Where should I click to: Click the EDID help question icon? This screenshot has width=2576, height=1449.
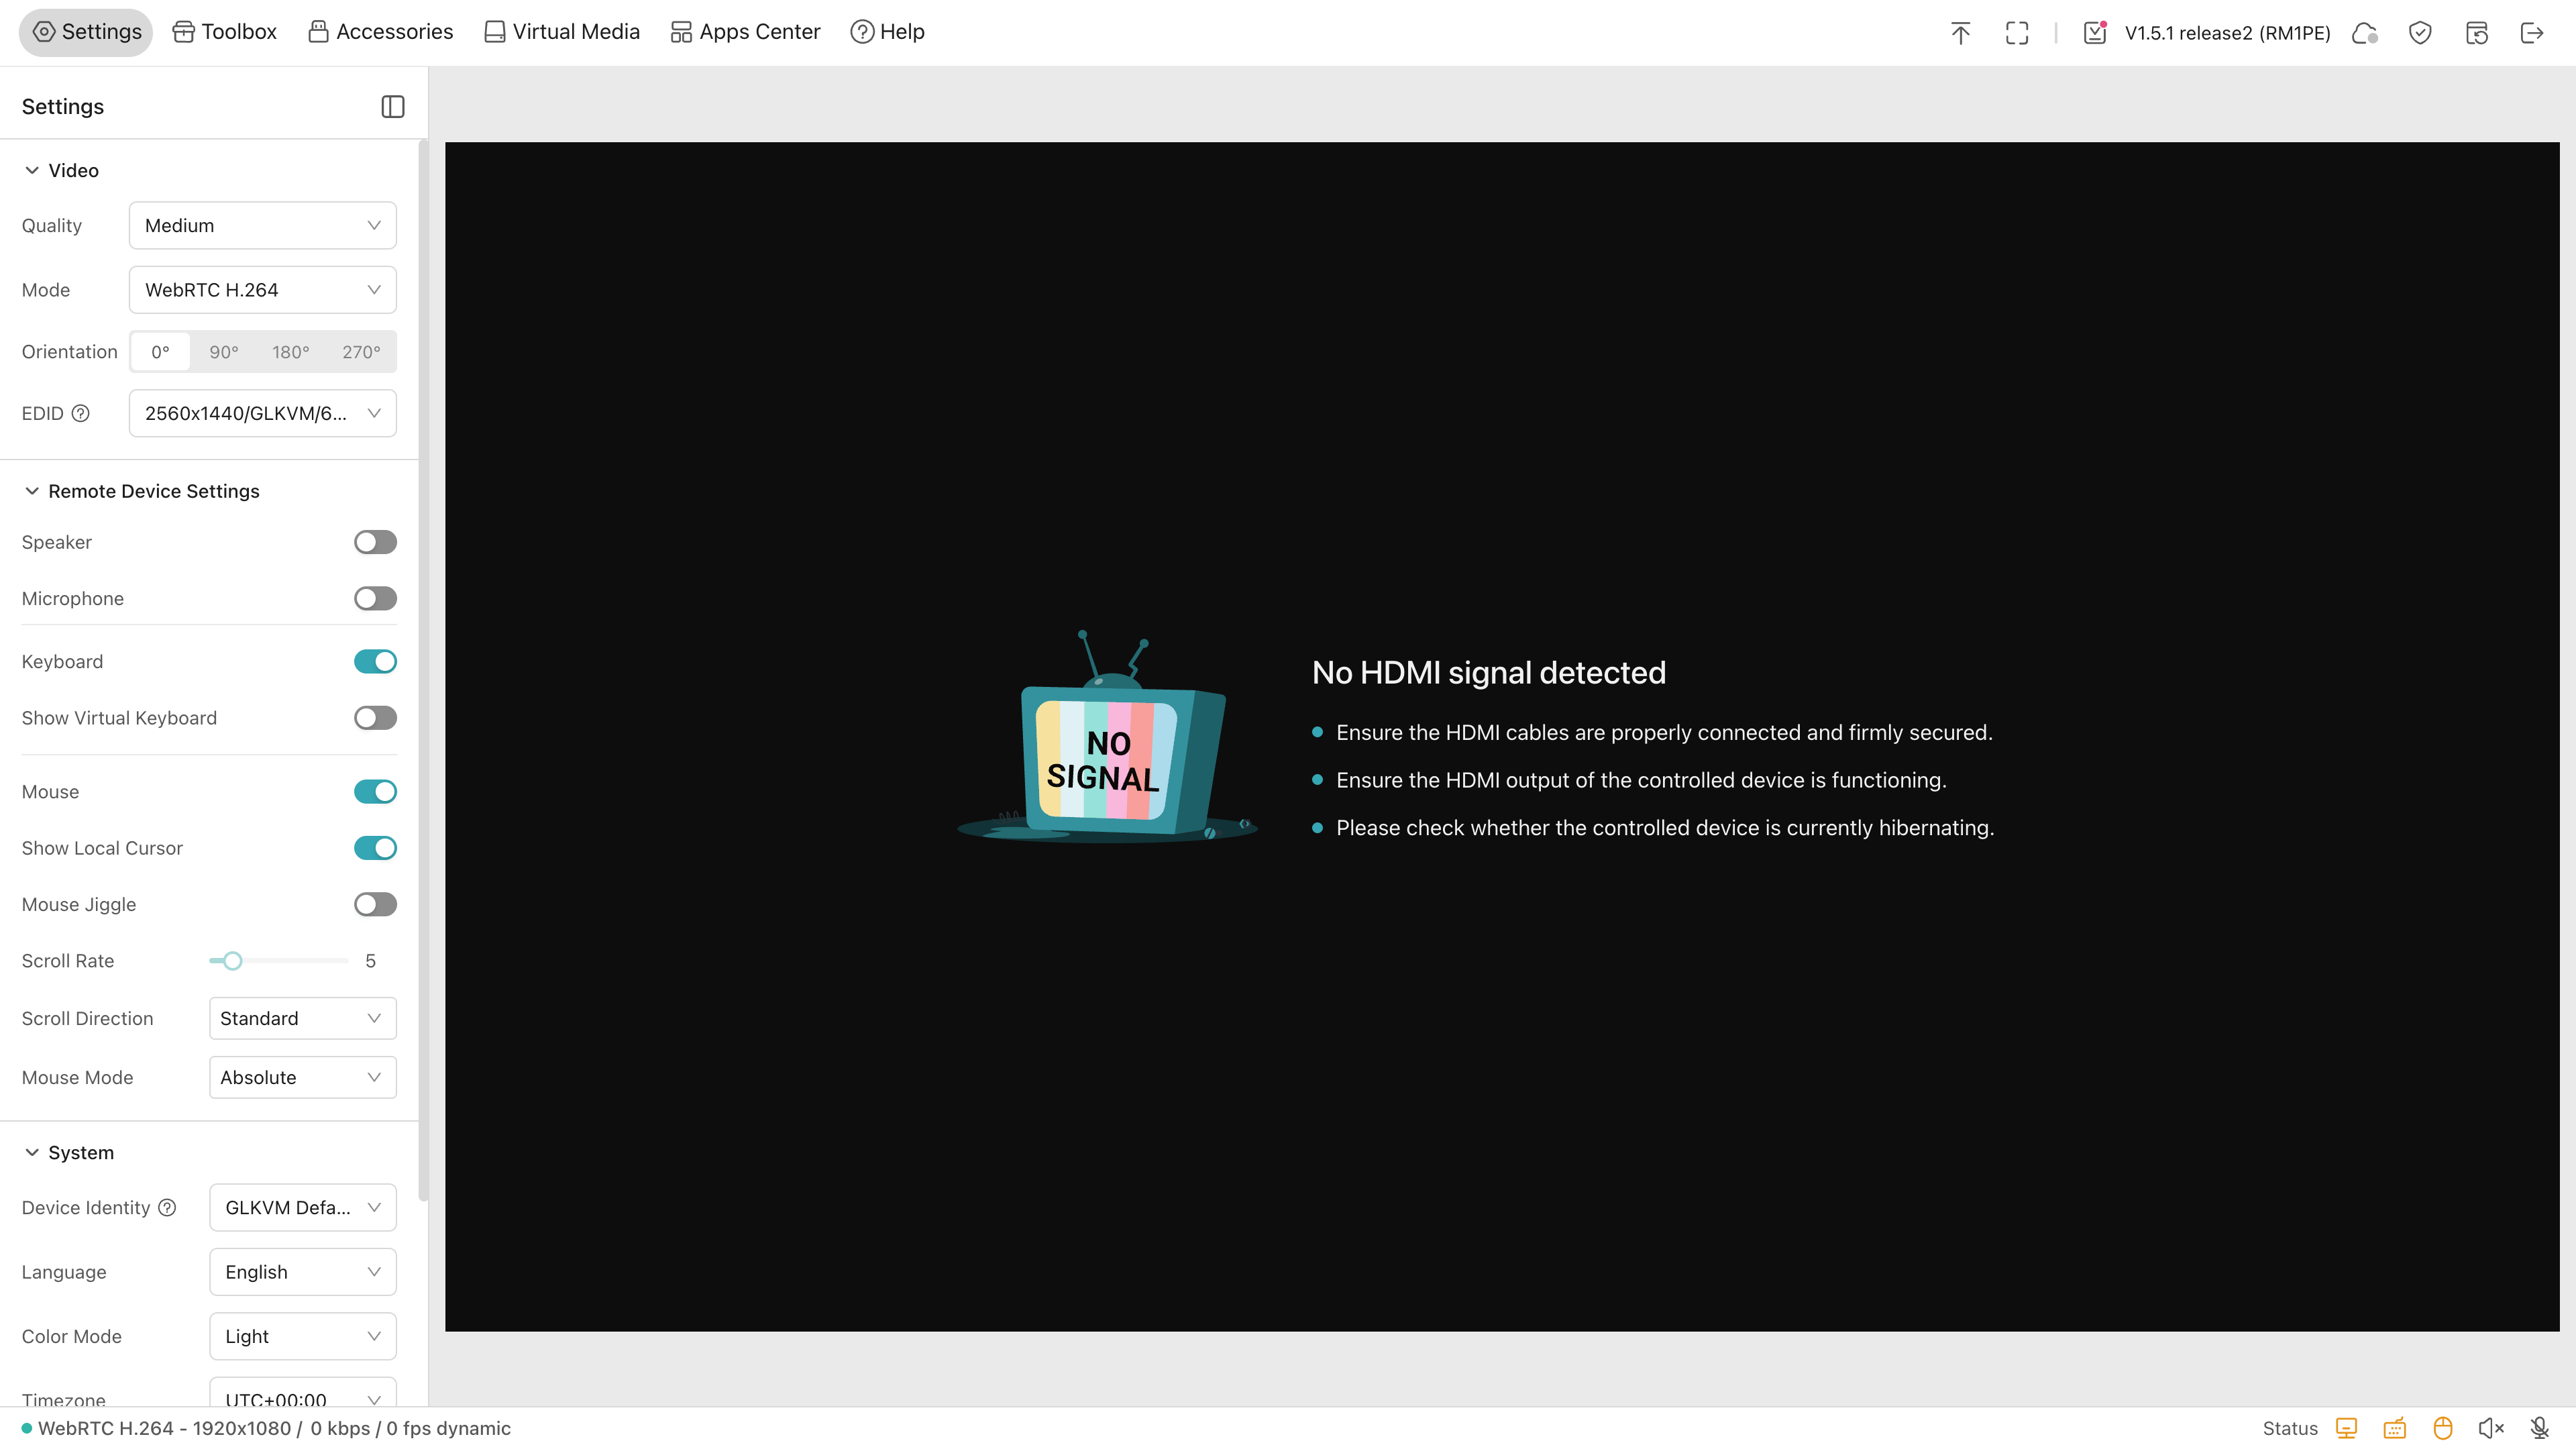81,413
